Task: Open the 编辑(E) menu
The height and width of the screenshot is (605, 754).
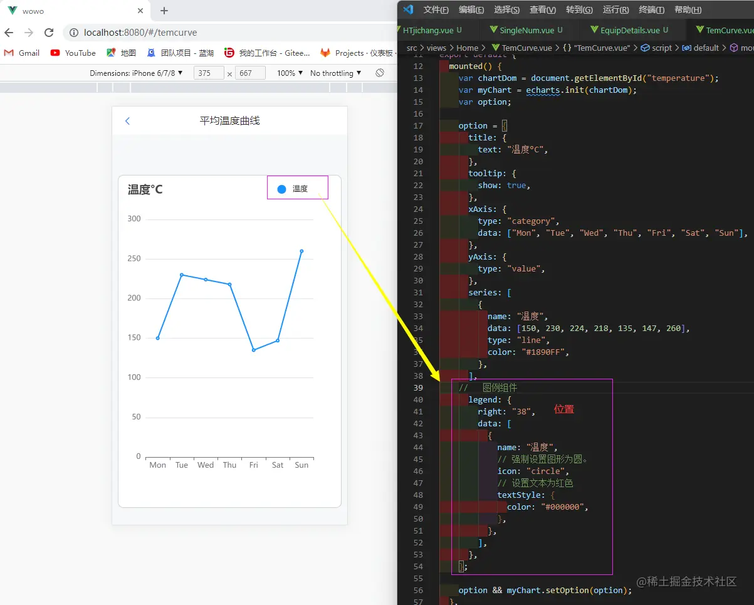Action: (x=471, y=9)
